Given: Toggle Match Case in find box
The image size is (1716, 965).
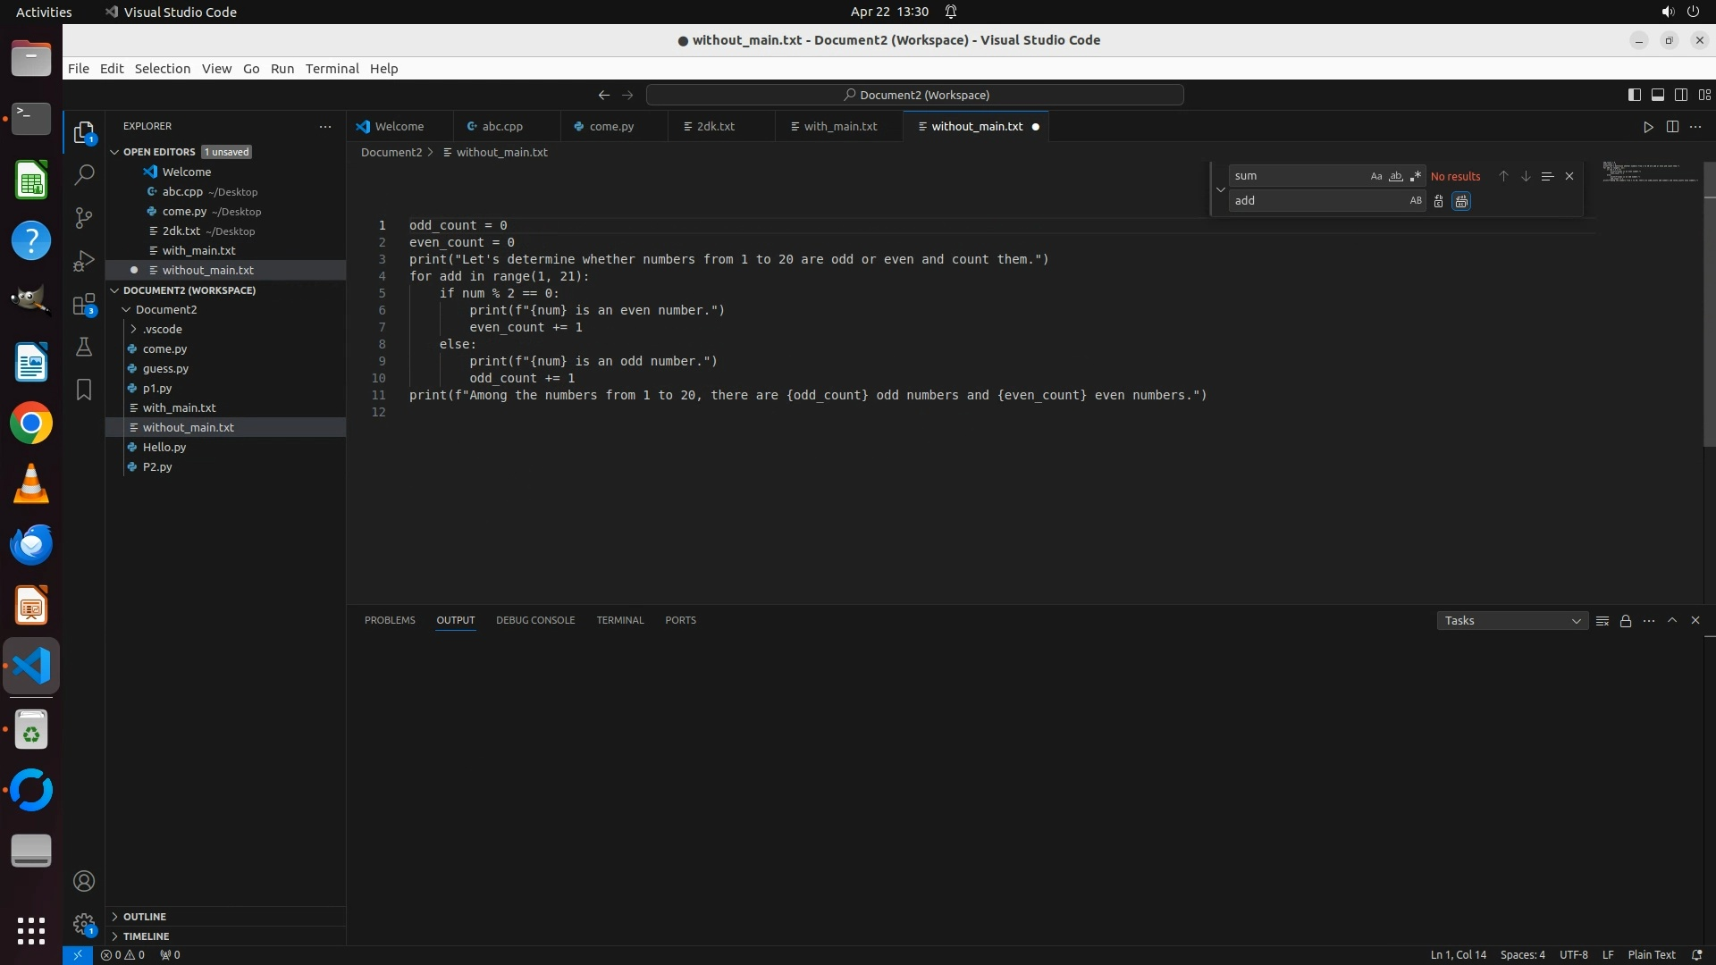Looking at the screenshot, I should pos(1376,176).
